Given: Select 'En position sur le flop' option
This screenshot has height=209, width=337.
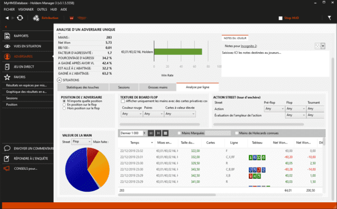Looking at the screenshot, I should [64, 105].
